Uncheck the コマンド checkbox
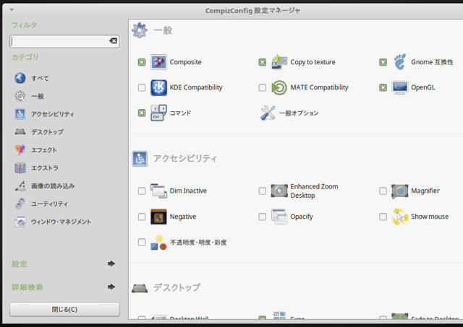The height and width of the screenshot is (327, 463). tap(142, 113)
